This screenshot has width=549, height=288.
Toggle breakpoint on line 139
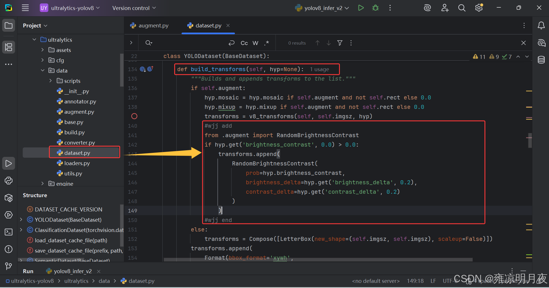click(x=134, y=116)
